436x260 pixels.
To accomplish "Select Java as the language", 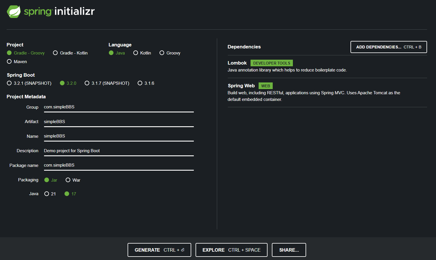I will coord(117,53).
